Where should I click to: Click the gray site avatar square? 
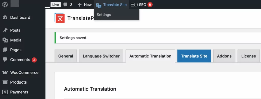15,4
